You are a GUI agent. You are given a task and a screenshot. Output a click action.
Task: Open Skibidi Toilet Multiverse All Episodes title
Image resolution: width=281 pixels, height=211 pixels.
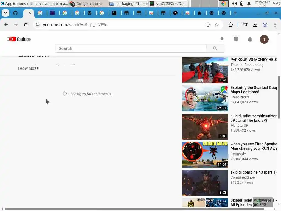(x=254, y=202)
